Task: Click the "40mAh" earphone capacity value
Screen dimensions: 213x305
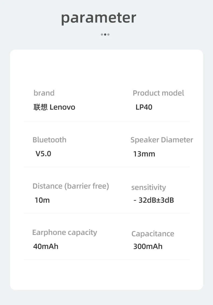Action: click(46, 246)
